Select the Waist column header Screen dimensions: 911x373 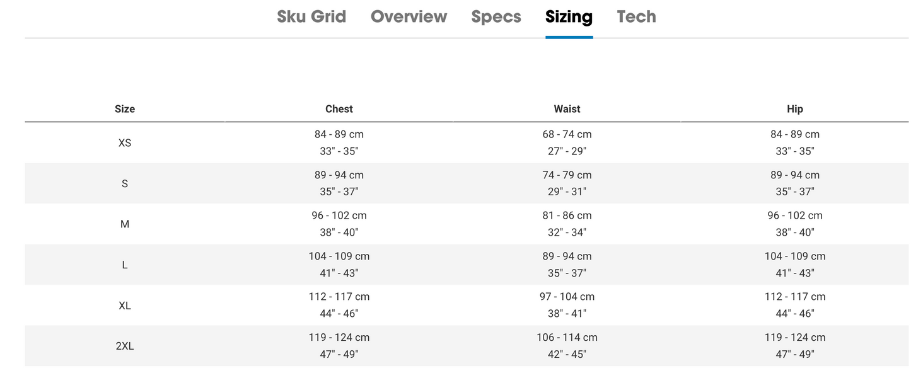[x=567, y=109]
